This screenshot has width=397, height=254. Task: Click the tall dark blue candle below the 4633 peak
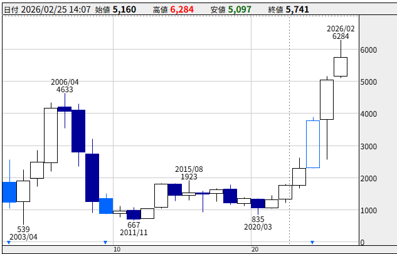[x=78, y=130]
